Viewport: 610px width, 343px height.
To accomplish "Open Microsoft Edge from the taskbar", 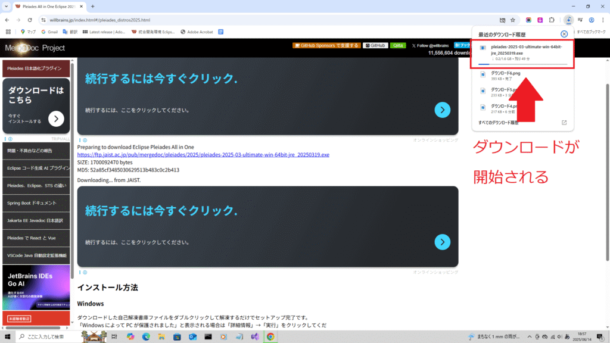I will pos(146,337).
